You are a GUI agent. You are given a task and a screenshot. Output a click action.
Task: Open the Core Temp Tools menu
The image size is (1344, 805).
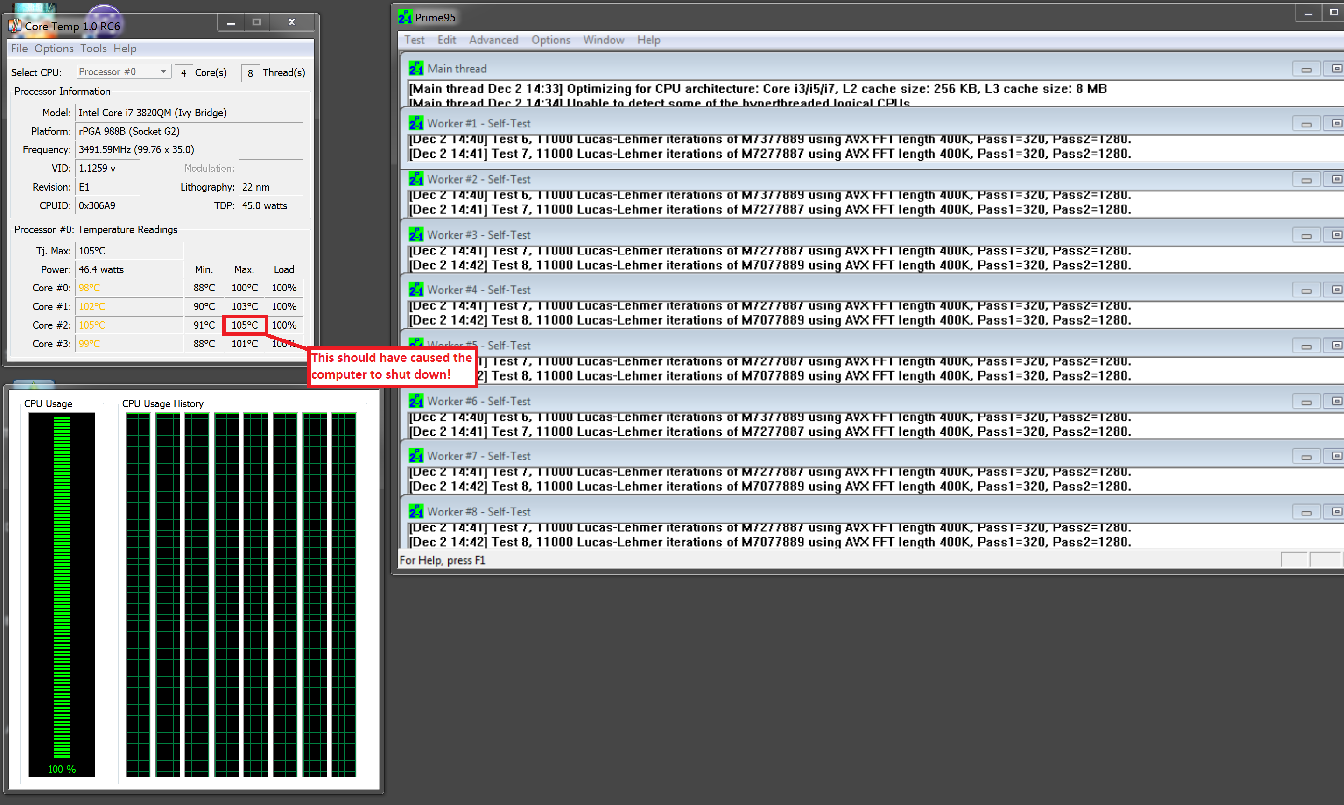click(x=93, y=48)
